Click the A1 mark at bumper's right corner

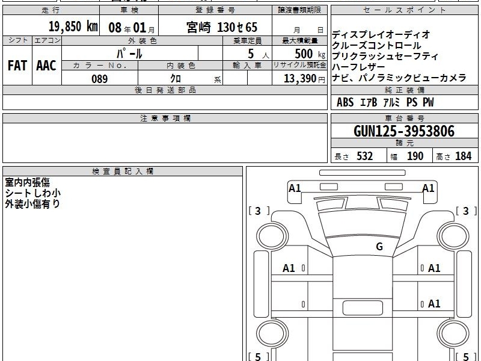coord(428,188)
